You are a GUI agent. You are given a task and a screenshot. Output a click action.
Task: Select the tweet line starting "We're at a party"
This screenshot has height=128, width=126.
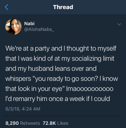61,49
